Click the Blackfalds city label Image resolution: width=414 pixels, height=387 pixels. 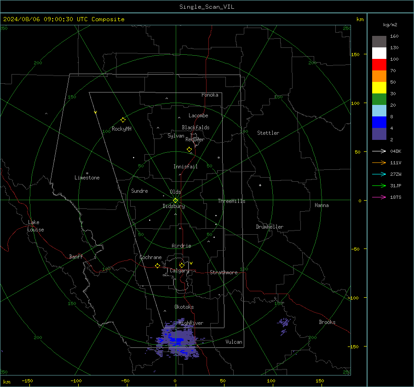[x=195, y=127]
